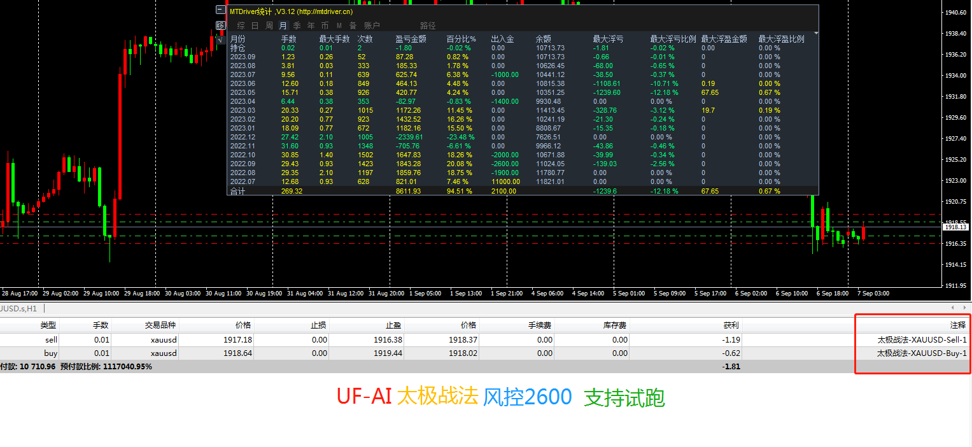This screenshot has height=447, width=972.
Task: Select the 月 monthly tab
Action: [x=283, y=26]
